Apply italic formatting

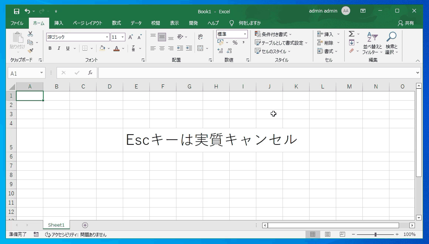(x=59, y=48)
